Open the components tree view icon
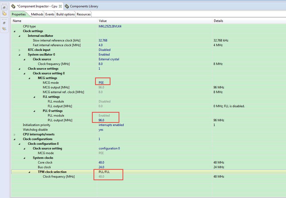 tap(4, 29)
